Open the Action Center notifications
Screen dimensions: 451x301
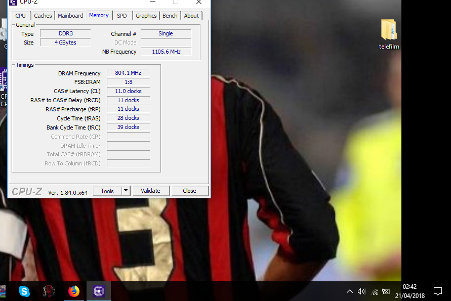tap(438, 291)
